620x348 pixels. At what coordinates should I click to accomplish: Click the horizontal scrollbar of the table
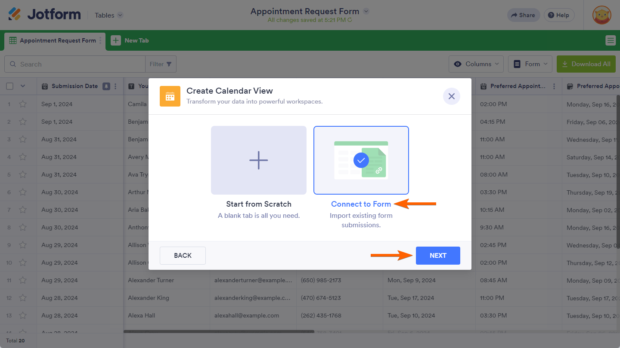click(x=219, y=331)
